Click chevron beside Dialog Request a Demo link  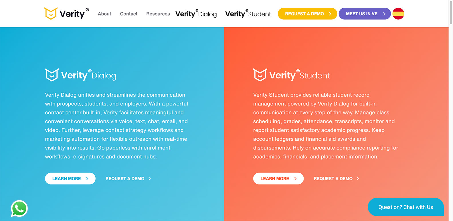pyautogui.click(x=149, y=179)
